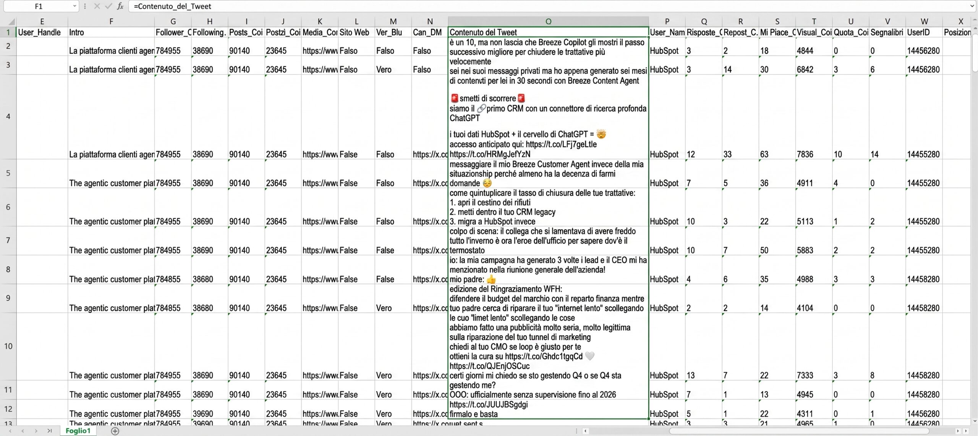Viewport: 978px width, 436px height.
Task: Click tweet cell starting 'come quintuplicare il tasso'
Action: click(548, 207)
